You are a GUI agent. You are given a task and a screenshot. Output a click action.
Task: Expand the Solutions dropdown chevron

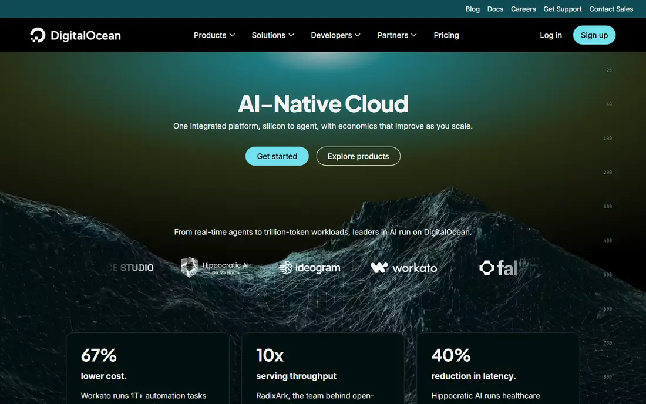tap(291, 35)
